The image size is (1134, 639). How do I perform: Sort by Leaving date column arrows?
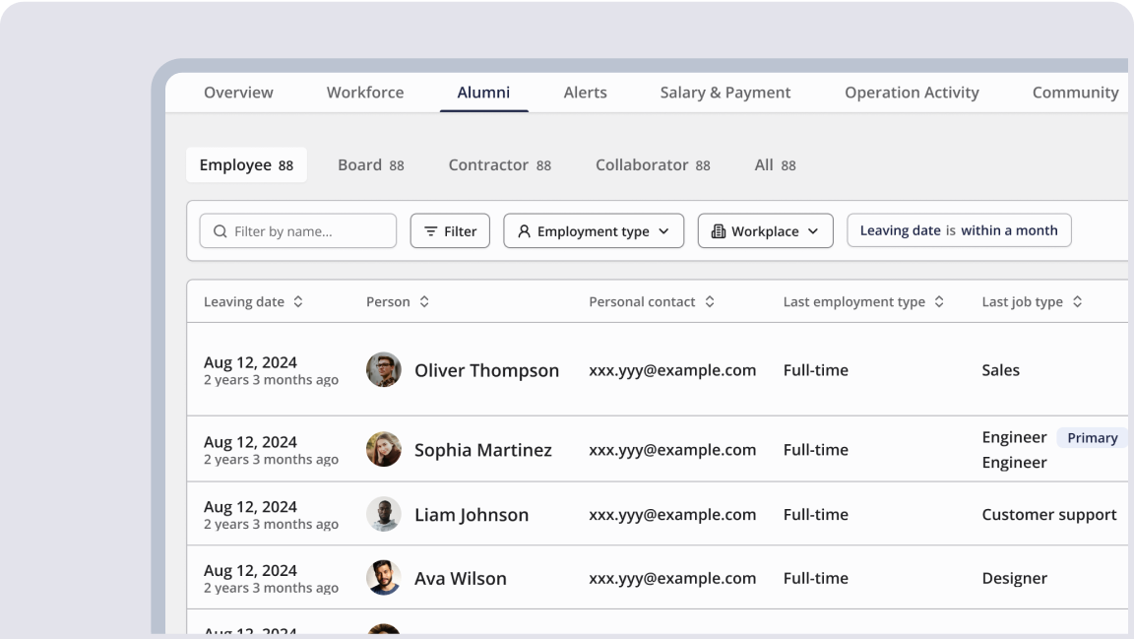pyautogui.click(x=298, y=302)
